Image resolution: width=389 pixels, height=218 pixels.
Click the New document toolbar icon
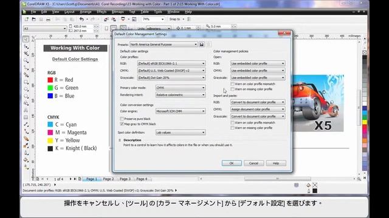(26, 19)
